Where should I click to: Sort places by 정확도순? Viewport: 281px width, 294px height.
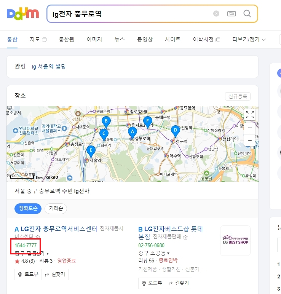tap(28, 208)
